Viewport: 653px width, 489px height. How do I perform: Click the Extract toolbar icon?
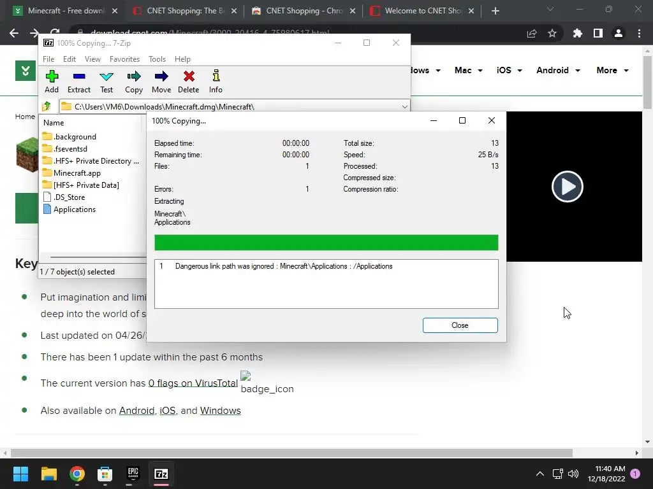78,81
